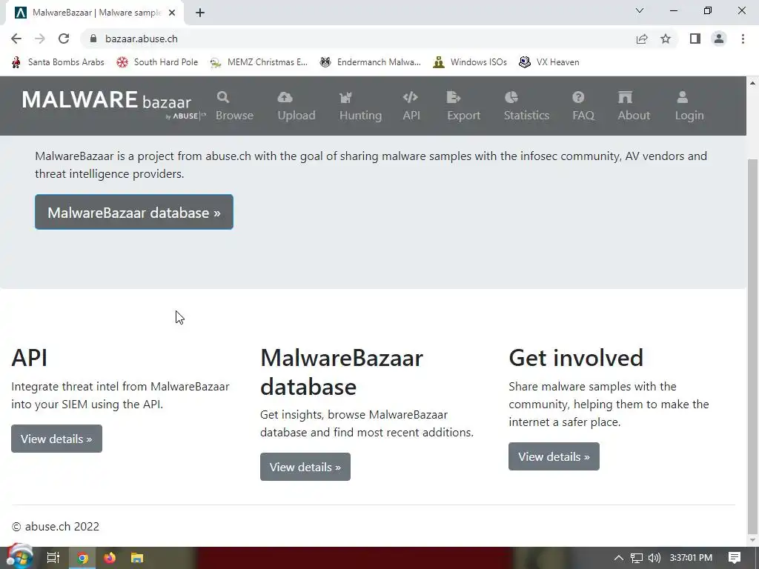Click the Browse magnifier icon

[222, 97]
